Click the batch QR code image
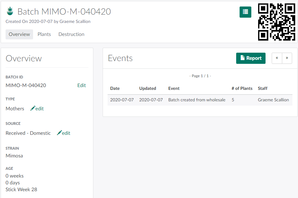298x198 pixels. pyautogui.click(x=277, y=22)
